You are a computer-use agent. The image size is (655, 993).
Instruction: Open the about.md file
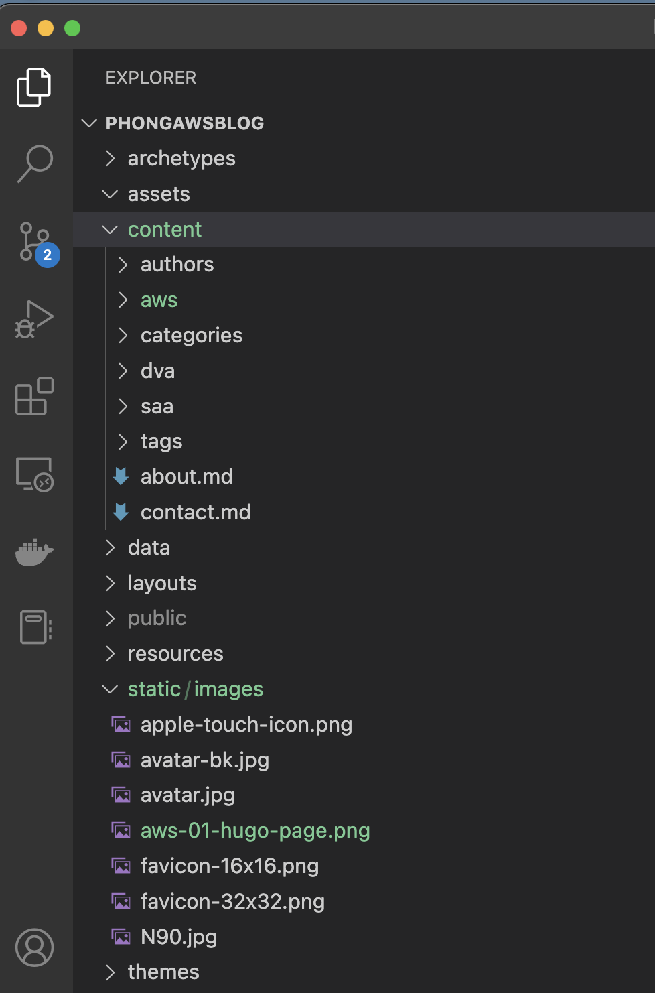tap(186, 477)
